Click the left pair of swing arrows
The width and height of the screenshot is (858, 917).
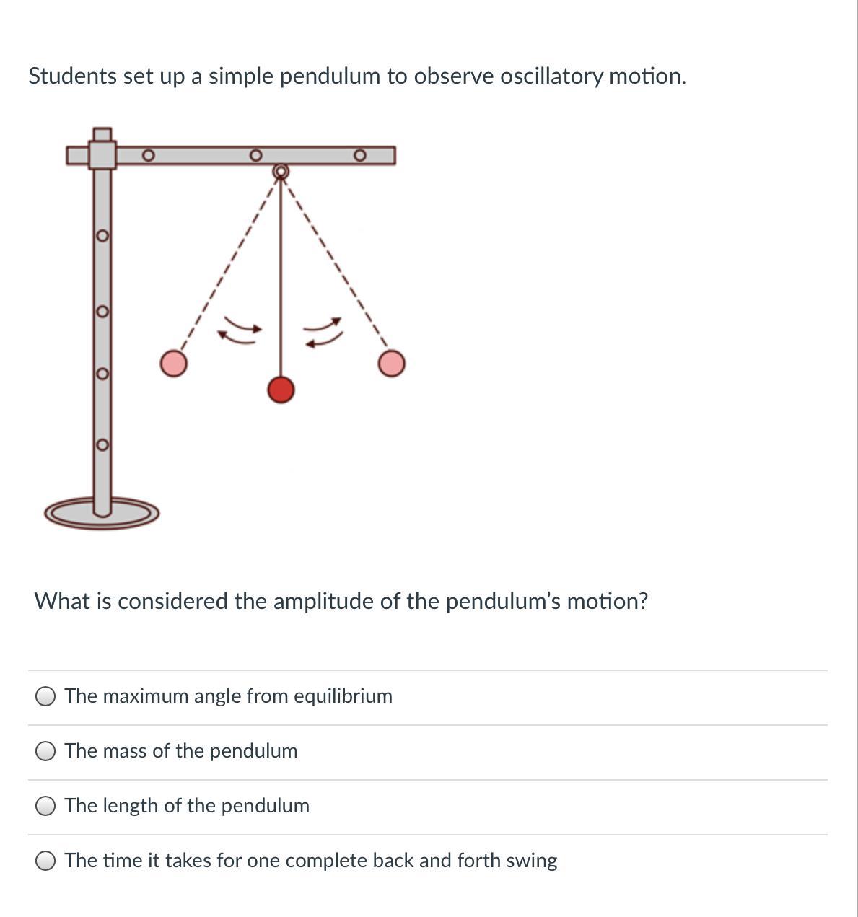(x=239, y=329)
